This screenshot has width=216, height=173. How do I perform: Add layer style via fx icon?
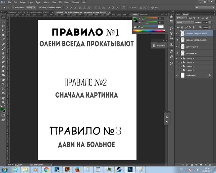[187, 165]
